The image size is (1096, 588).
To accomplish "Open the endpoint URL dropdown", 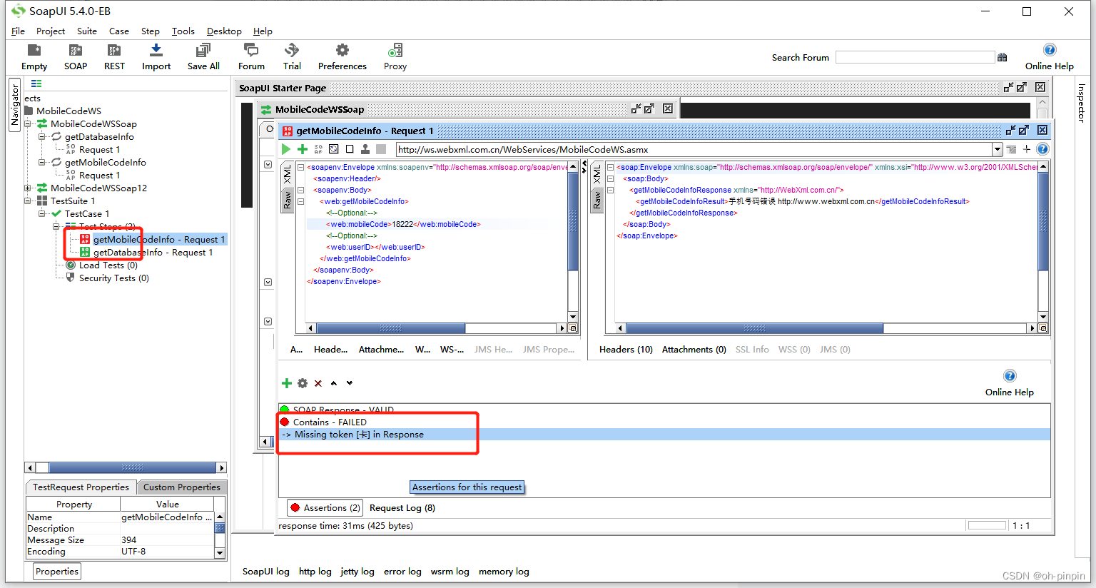I will 998,148.
